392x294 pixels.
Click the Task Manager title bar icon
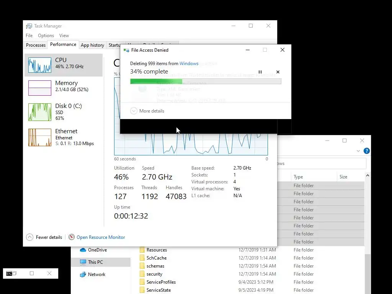[29, 26]
